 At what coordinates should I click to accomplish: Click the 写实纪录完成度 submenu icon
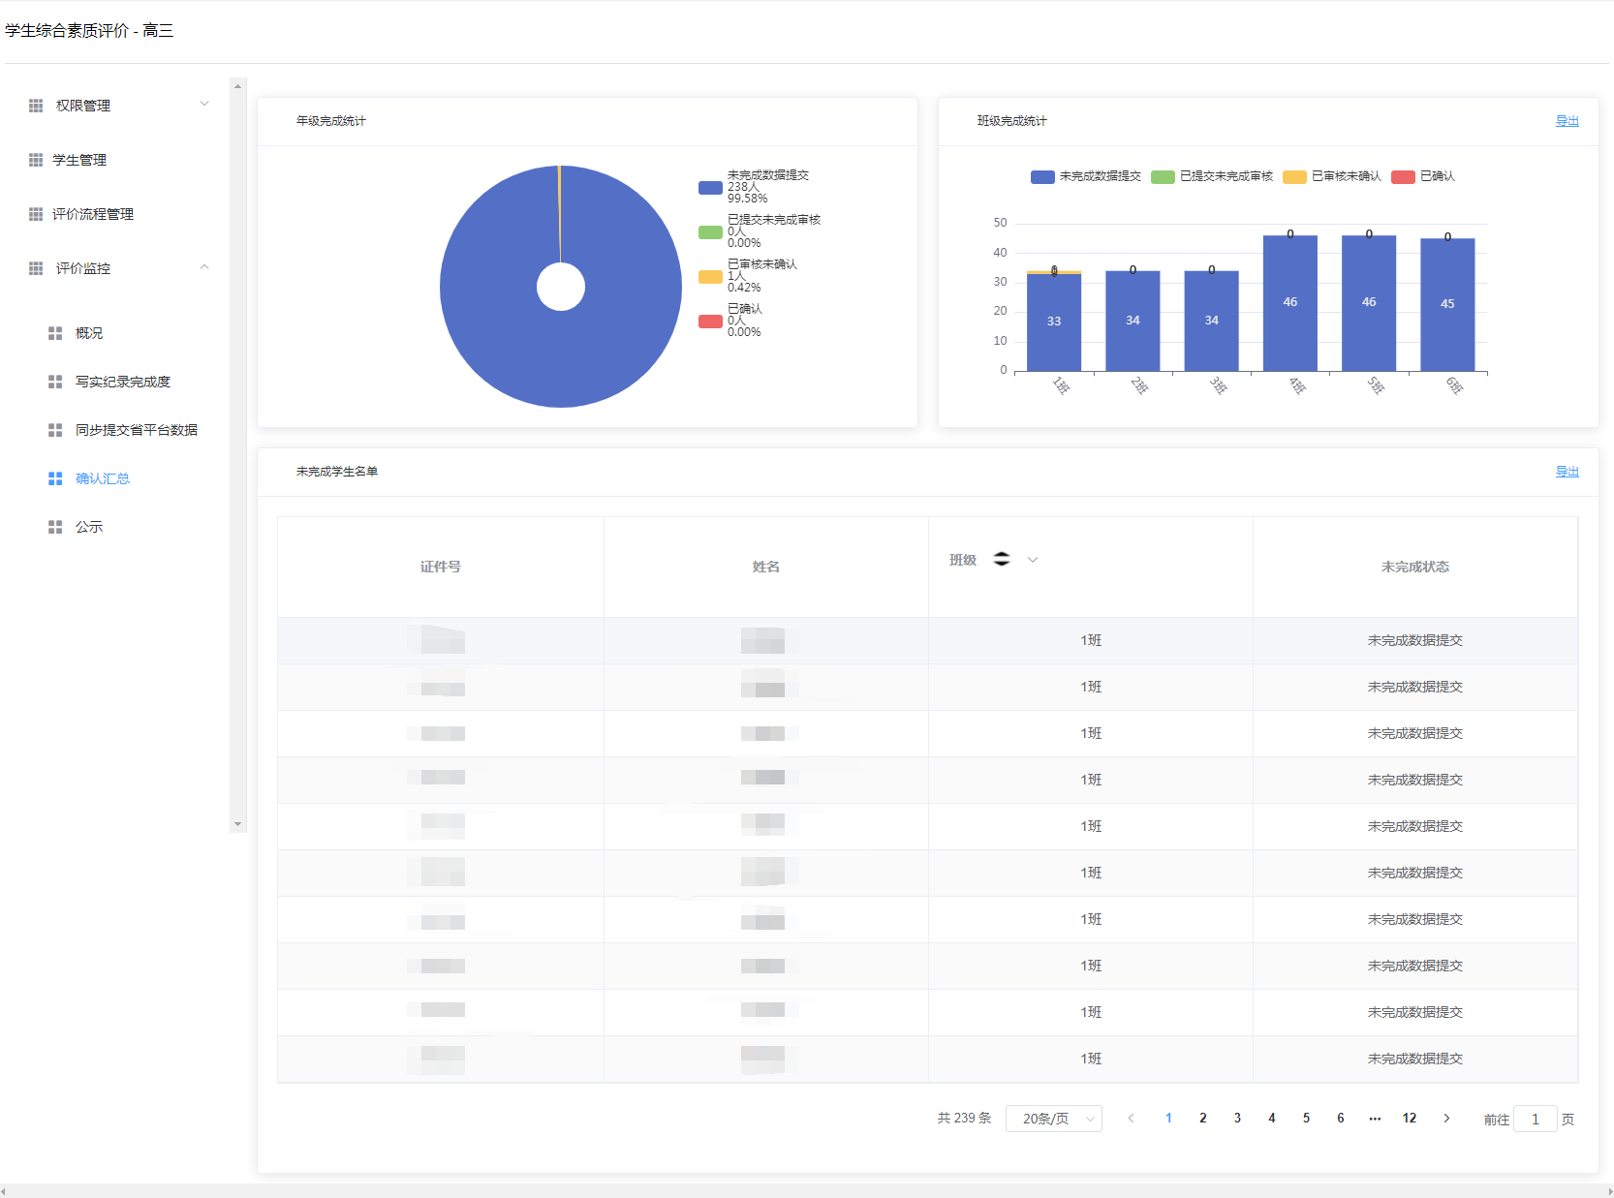click(55, 382)
